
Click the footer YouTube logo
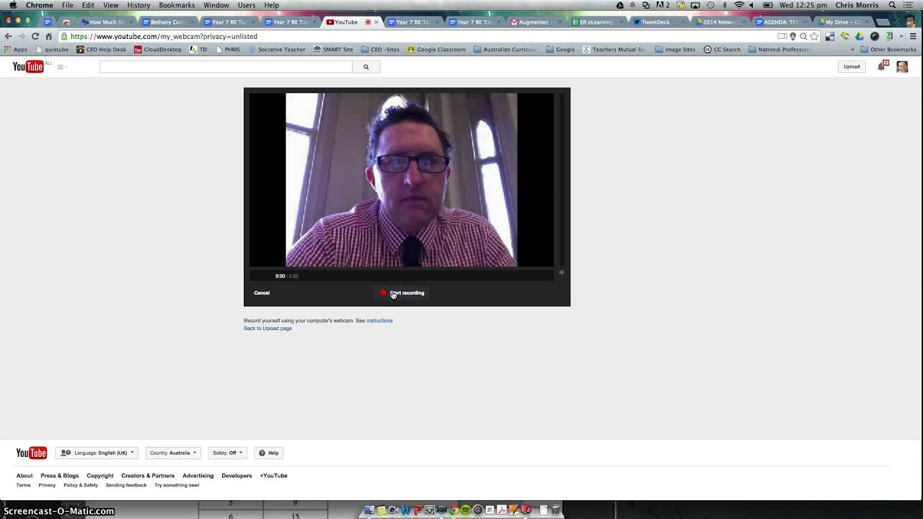(32, 453)
